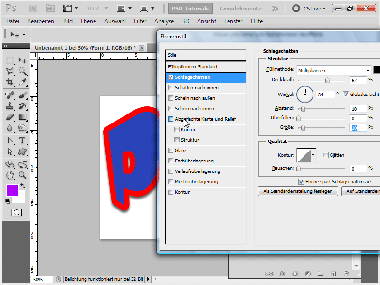Select the Healing Brush tool

coord(9,95)
